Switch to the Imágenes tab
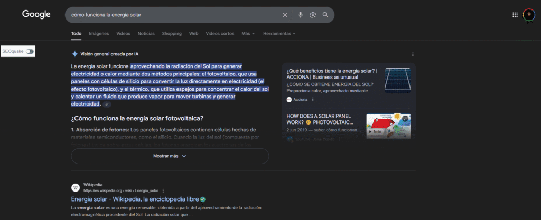The width and height of the screenshot is (541, 220). pos(99,34)
